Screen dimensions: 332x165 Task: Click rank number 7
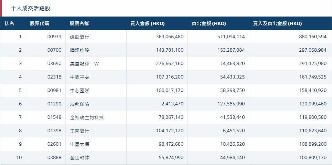pyautogui.click(x=20, y=117)
